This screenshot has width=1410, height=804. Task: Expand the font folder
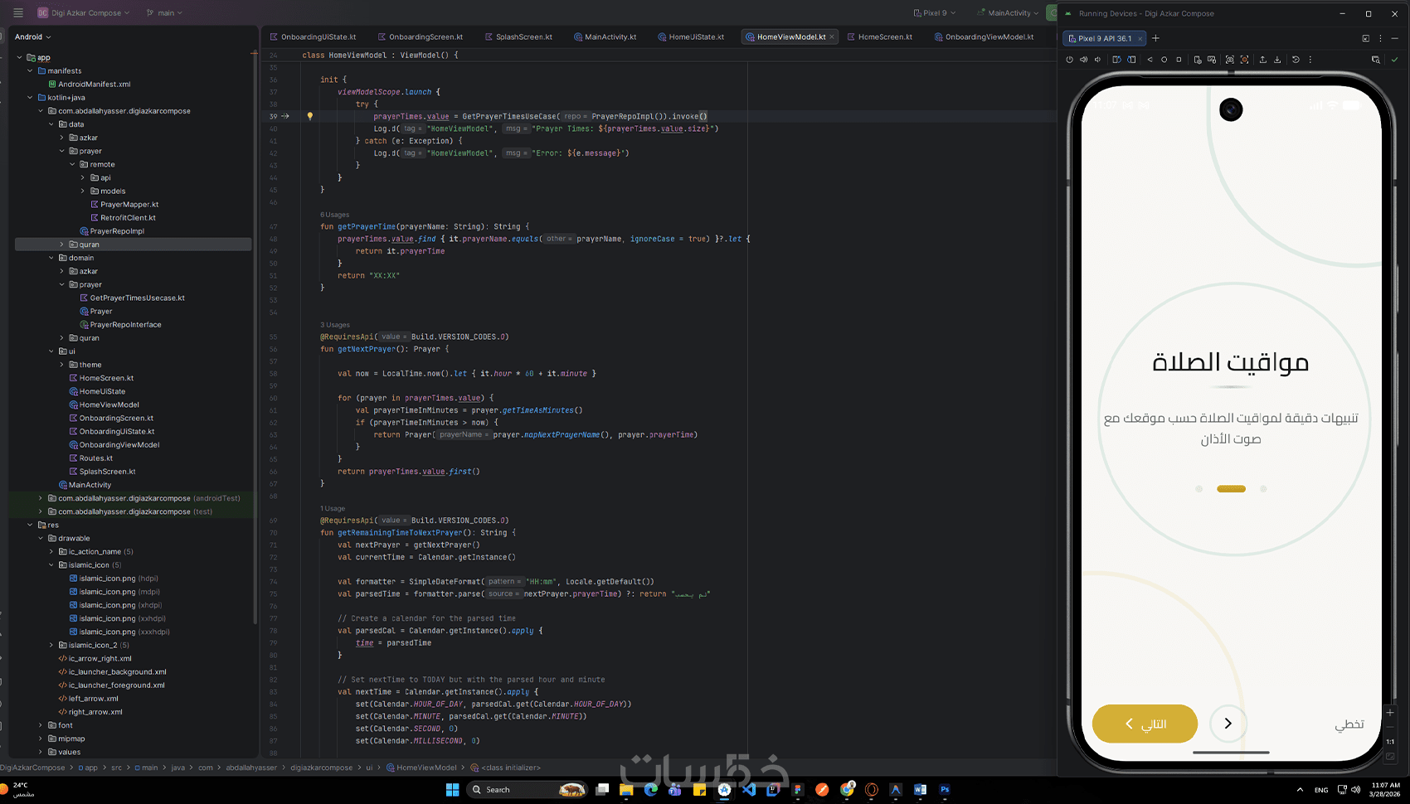(x=41, y=725)
